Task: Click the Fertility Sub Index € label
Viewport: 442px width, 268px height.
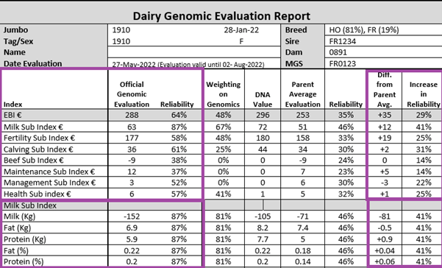Action: click(39, 138)
